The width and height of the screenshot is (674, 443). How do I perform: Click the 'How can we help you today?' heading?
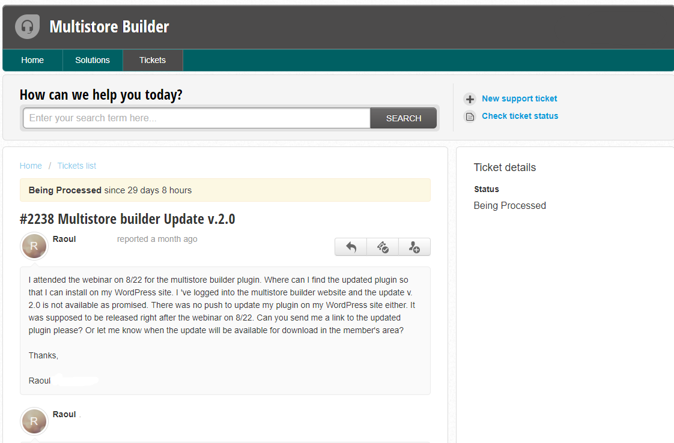pyautogui.click(x=101, y=94)
